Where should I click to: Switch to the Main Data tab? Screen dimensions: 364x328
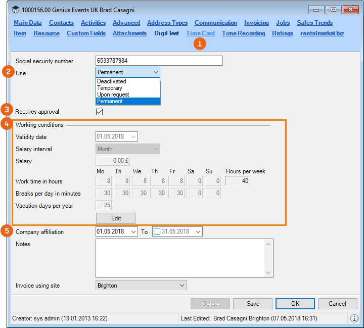coord(27,23)
